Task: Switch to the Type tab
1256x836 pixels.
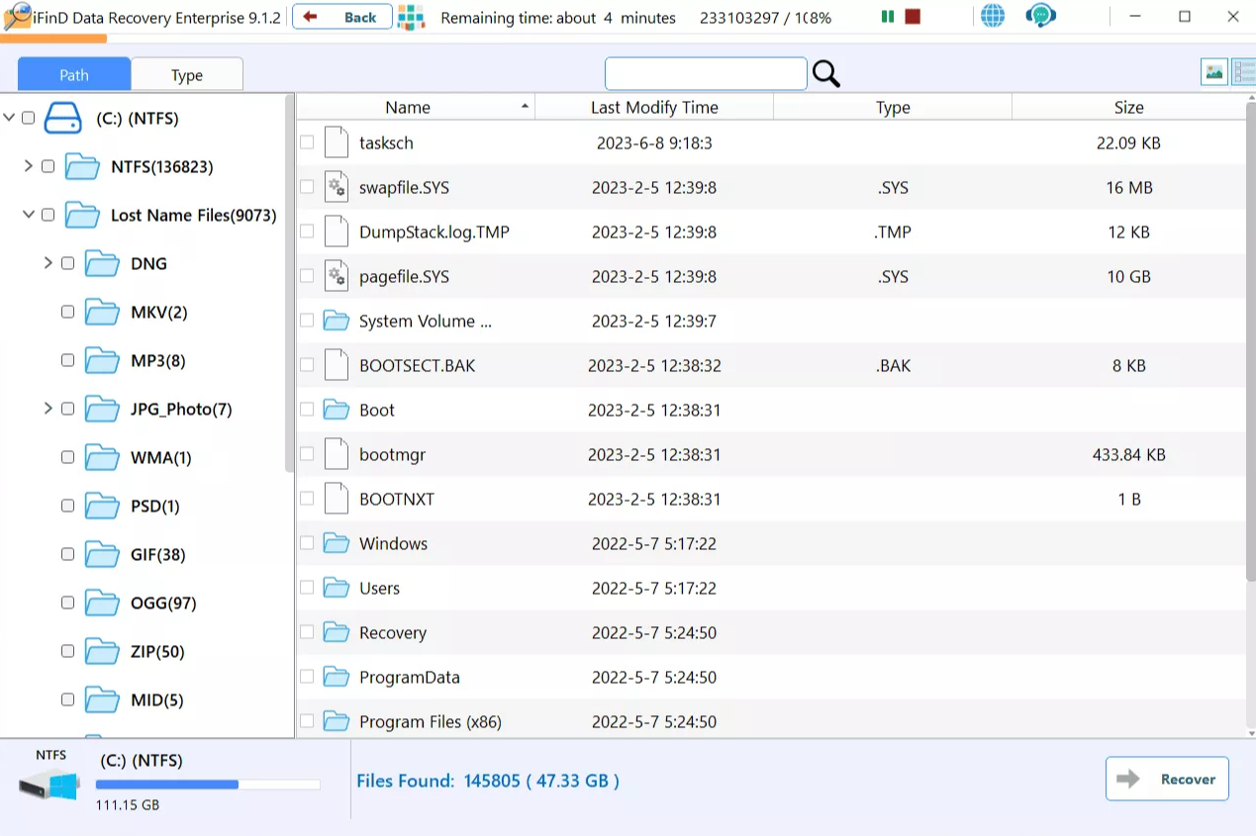Action: click(x=187, y=74)
